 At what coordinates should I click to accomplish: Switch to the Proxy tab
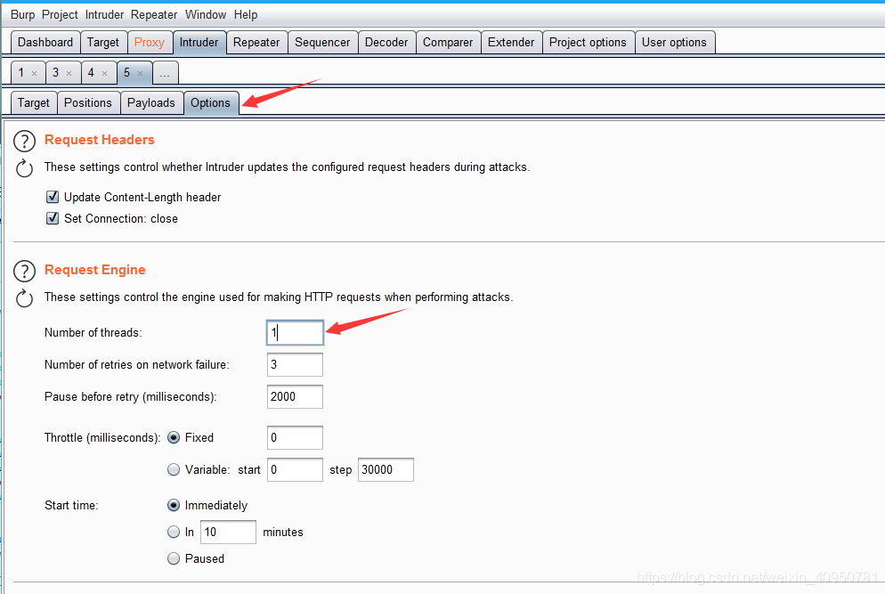click(x=149, y=43)
